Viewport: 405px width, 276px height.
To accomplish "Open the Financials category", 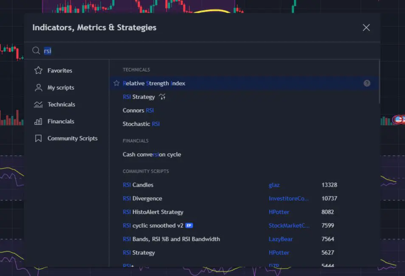I will click(x=67, y=121).
